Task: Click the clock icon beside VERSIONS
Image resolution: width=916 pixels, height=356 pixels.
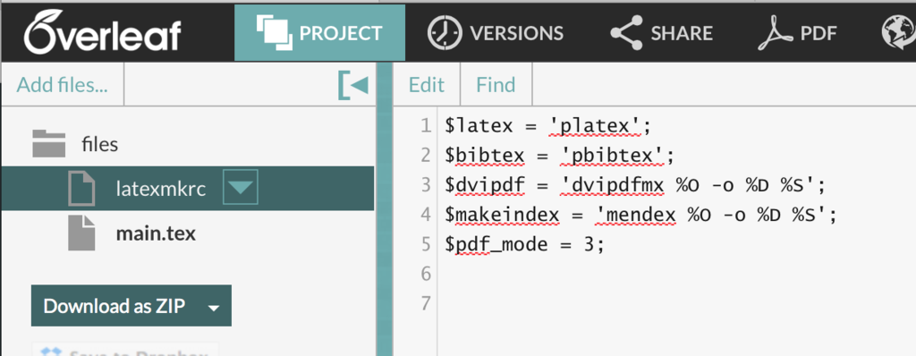Action: click(x=444, y=33)
